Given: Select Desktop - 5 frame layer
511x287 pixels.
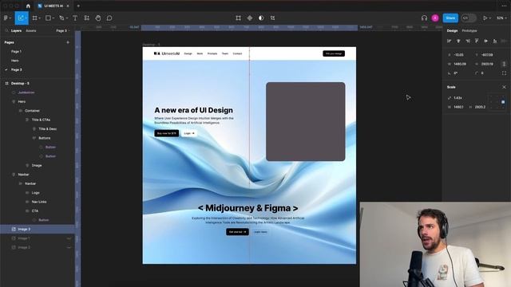Looking at the screenshot, I should click(x=20, y=83).
